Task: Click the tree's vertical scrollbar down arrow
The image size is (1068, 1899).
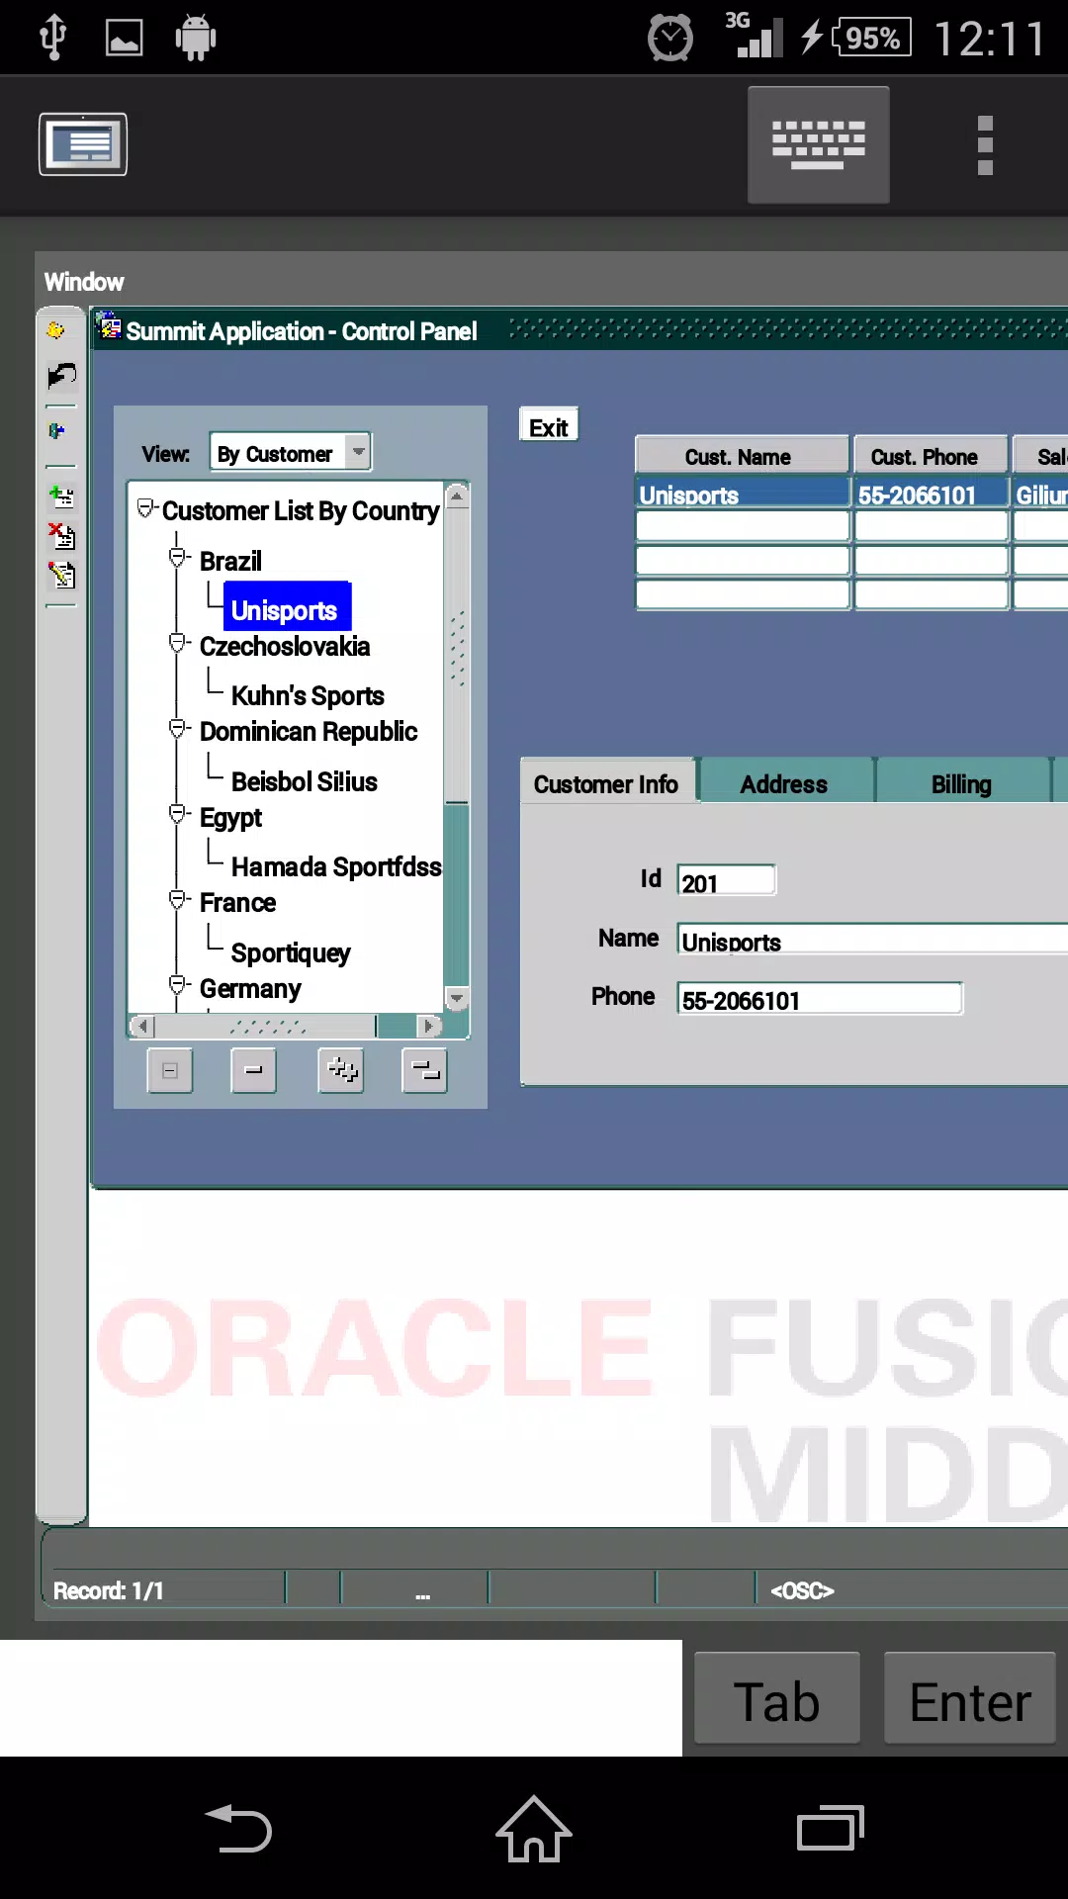Action: pos(457,998)
